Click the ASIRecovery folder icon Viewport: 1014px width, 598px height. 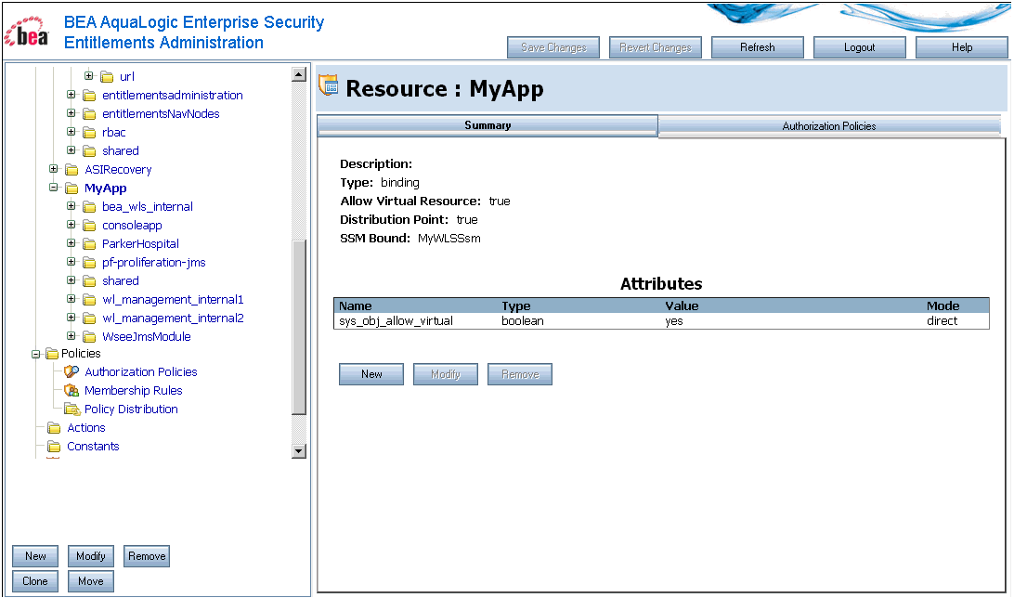(71, 170)
